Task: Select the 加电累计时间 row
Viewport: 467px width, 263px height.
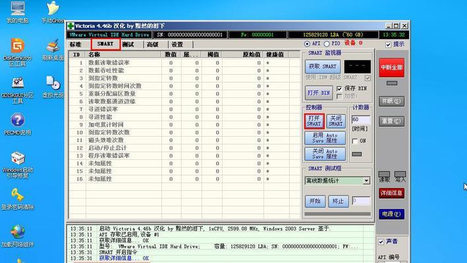Action: tap(184, 124)
